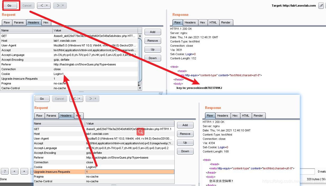Open the Headers response tab in lower window
326x186 pixels.
coord(223,116)
